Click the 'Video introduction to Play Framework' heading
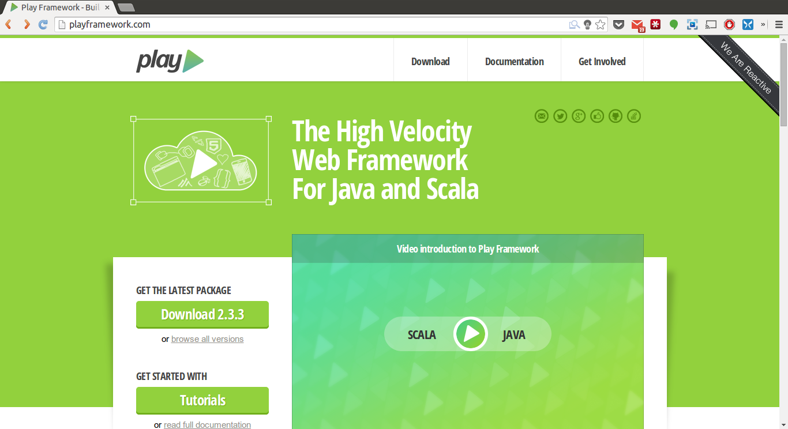 (x=468, y=249)
